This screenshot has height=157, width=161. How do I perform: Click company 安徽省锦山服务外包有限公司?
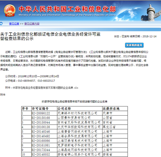[x=79, y=154]
